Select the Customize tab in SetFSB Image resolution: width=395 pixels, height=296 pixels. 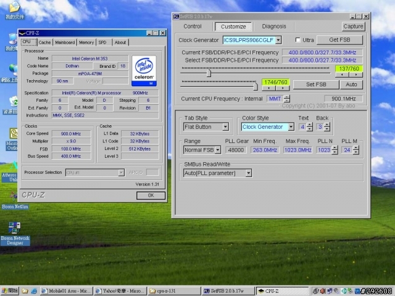coord(233,27)
